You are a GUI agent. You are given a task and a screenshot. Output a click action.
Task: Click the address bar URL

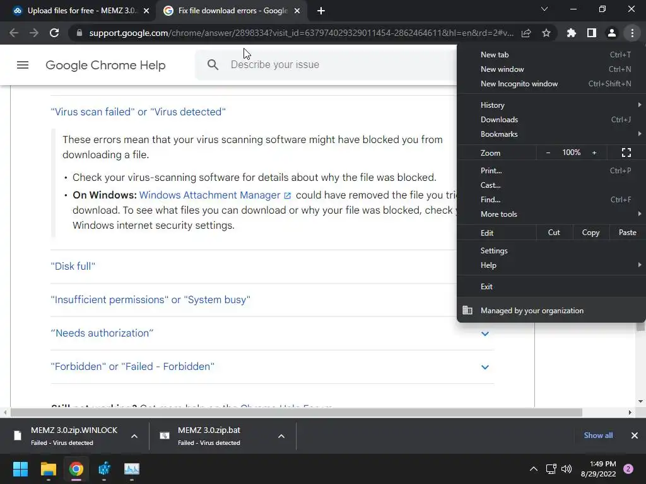(301, 33)
